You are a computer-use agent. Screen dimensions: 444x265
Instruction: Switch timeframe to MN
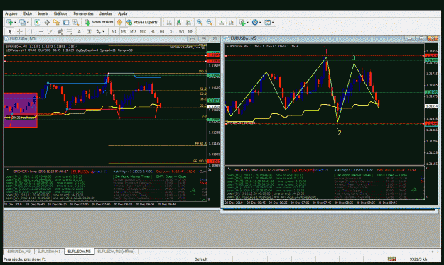pyautogui.click(x=191, y=32)
